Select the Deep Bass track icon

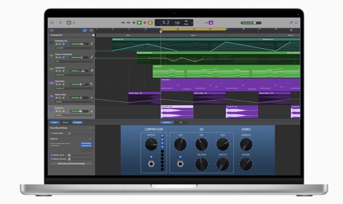coord(51,83)
